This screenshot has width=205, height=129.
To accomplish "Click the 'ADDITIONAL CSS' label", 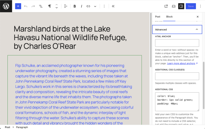I will 164,89.
